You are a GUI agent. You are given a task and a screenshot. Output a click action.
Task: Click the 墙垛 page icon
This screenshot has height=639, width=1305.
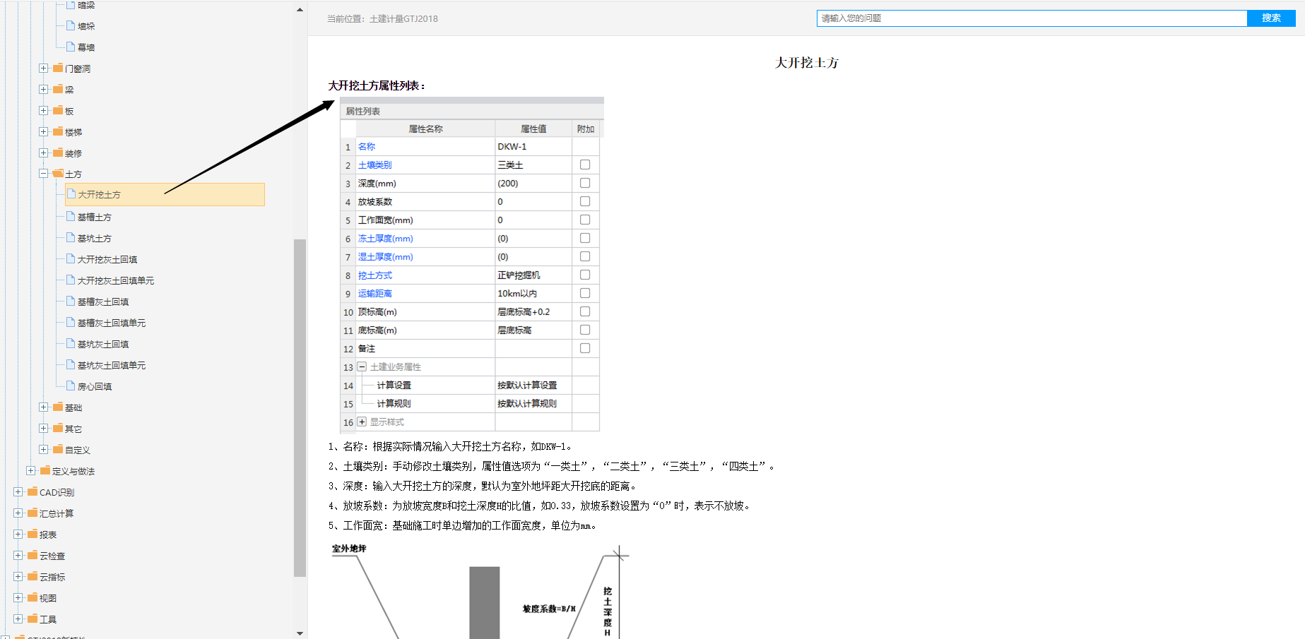pos(71,25)
